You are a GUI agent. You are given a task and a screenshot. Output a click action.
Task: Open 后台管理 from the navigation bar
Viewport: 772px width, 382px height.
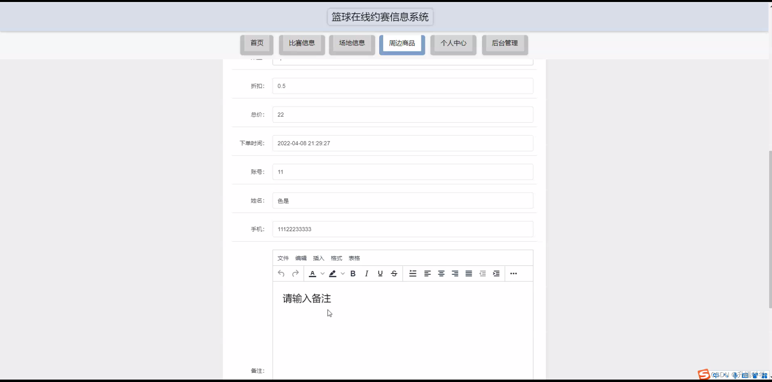click(505, 43)
